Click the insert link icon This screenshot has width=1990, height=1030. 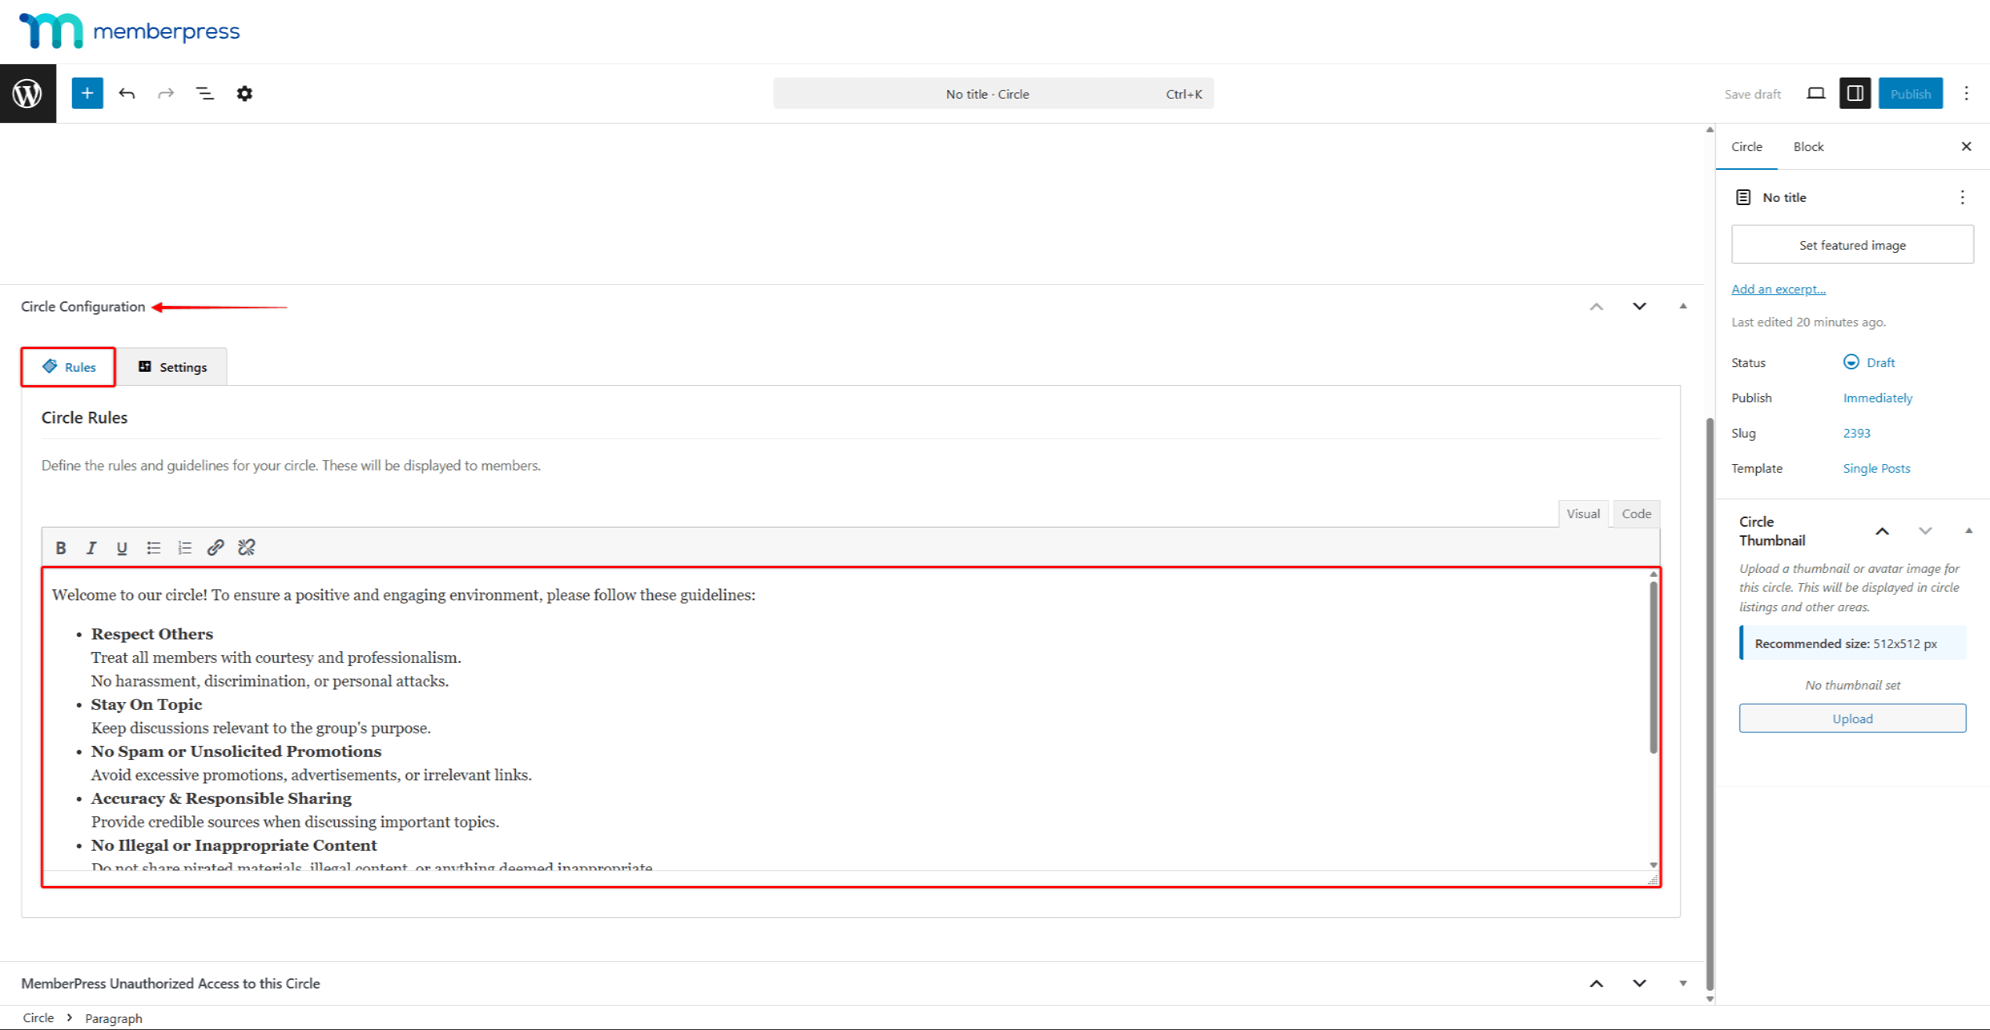[215, 548]
